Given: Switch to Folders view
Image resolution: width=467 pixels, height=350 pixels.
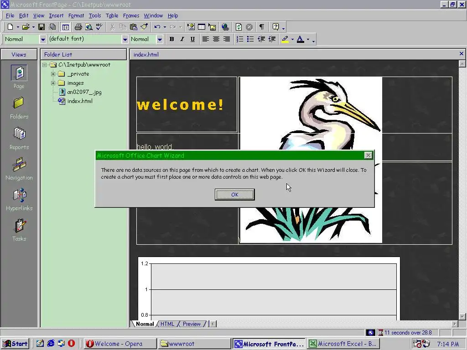Looking at the screenshot, I should (19, 108).
